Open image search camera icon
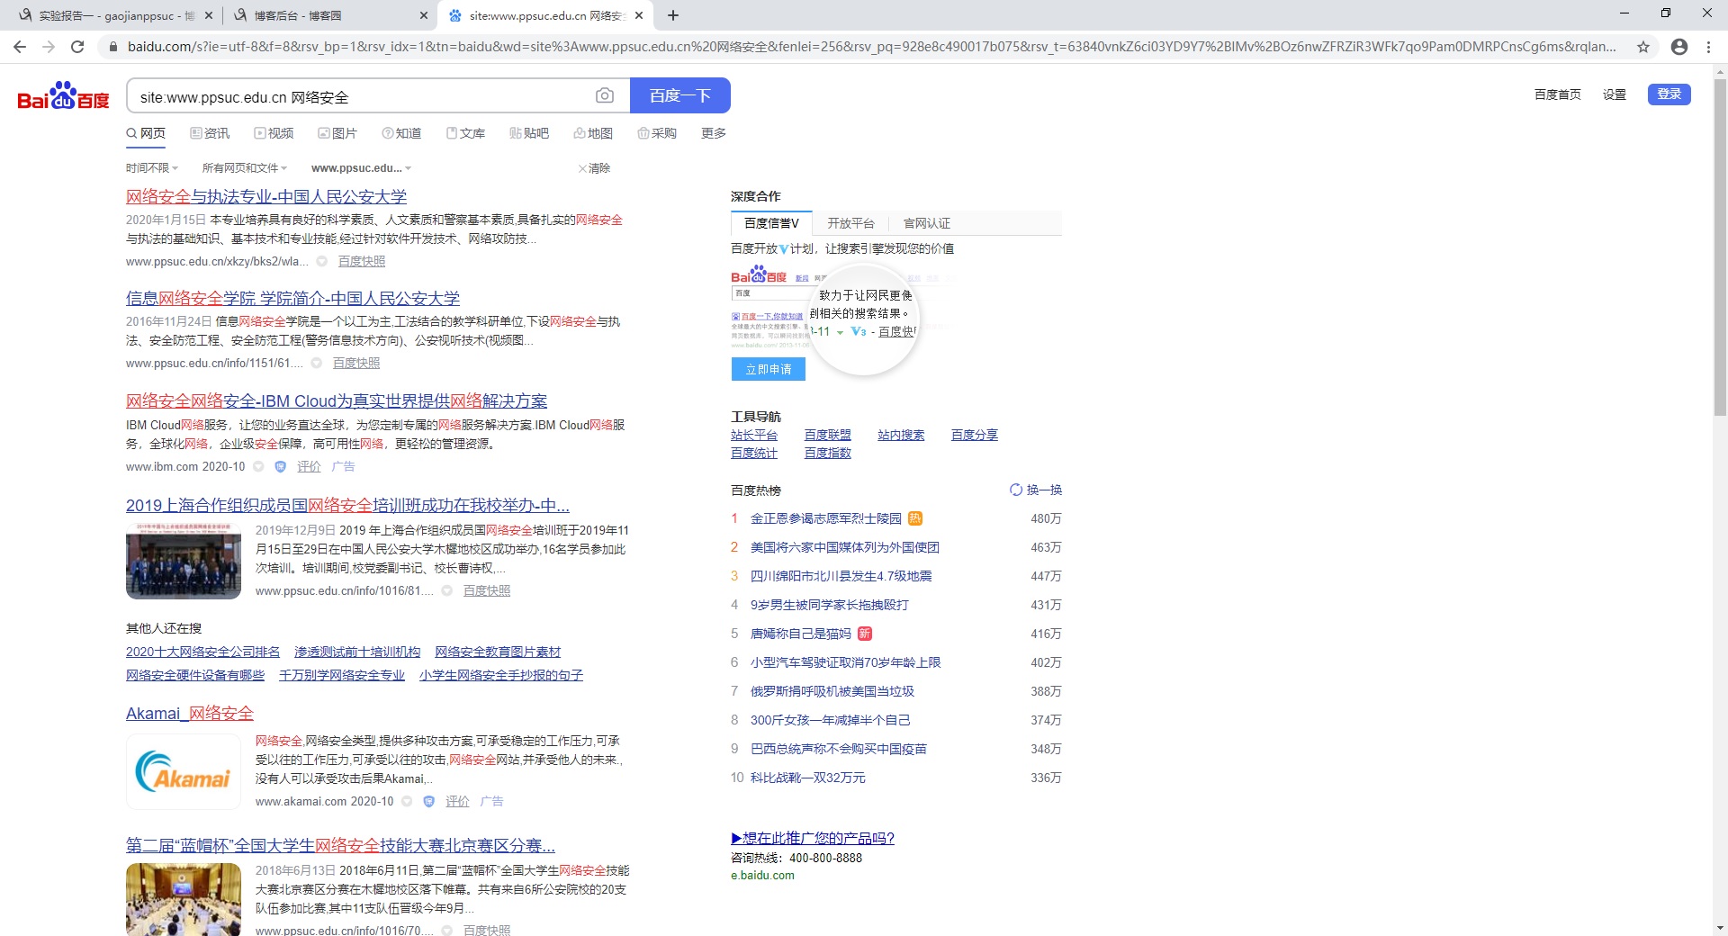Viewport: 1728px width, 936px height. (605, 95)
